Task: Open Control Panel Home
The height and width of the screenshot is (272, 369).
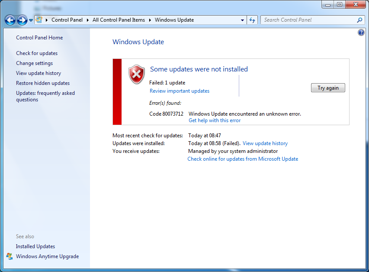Action: click(x=39, y=38)
